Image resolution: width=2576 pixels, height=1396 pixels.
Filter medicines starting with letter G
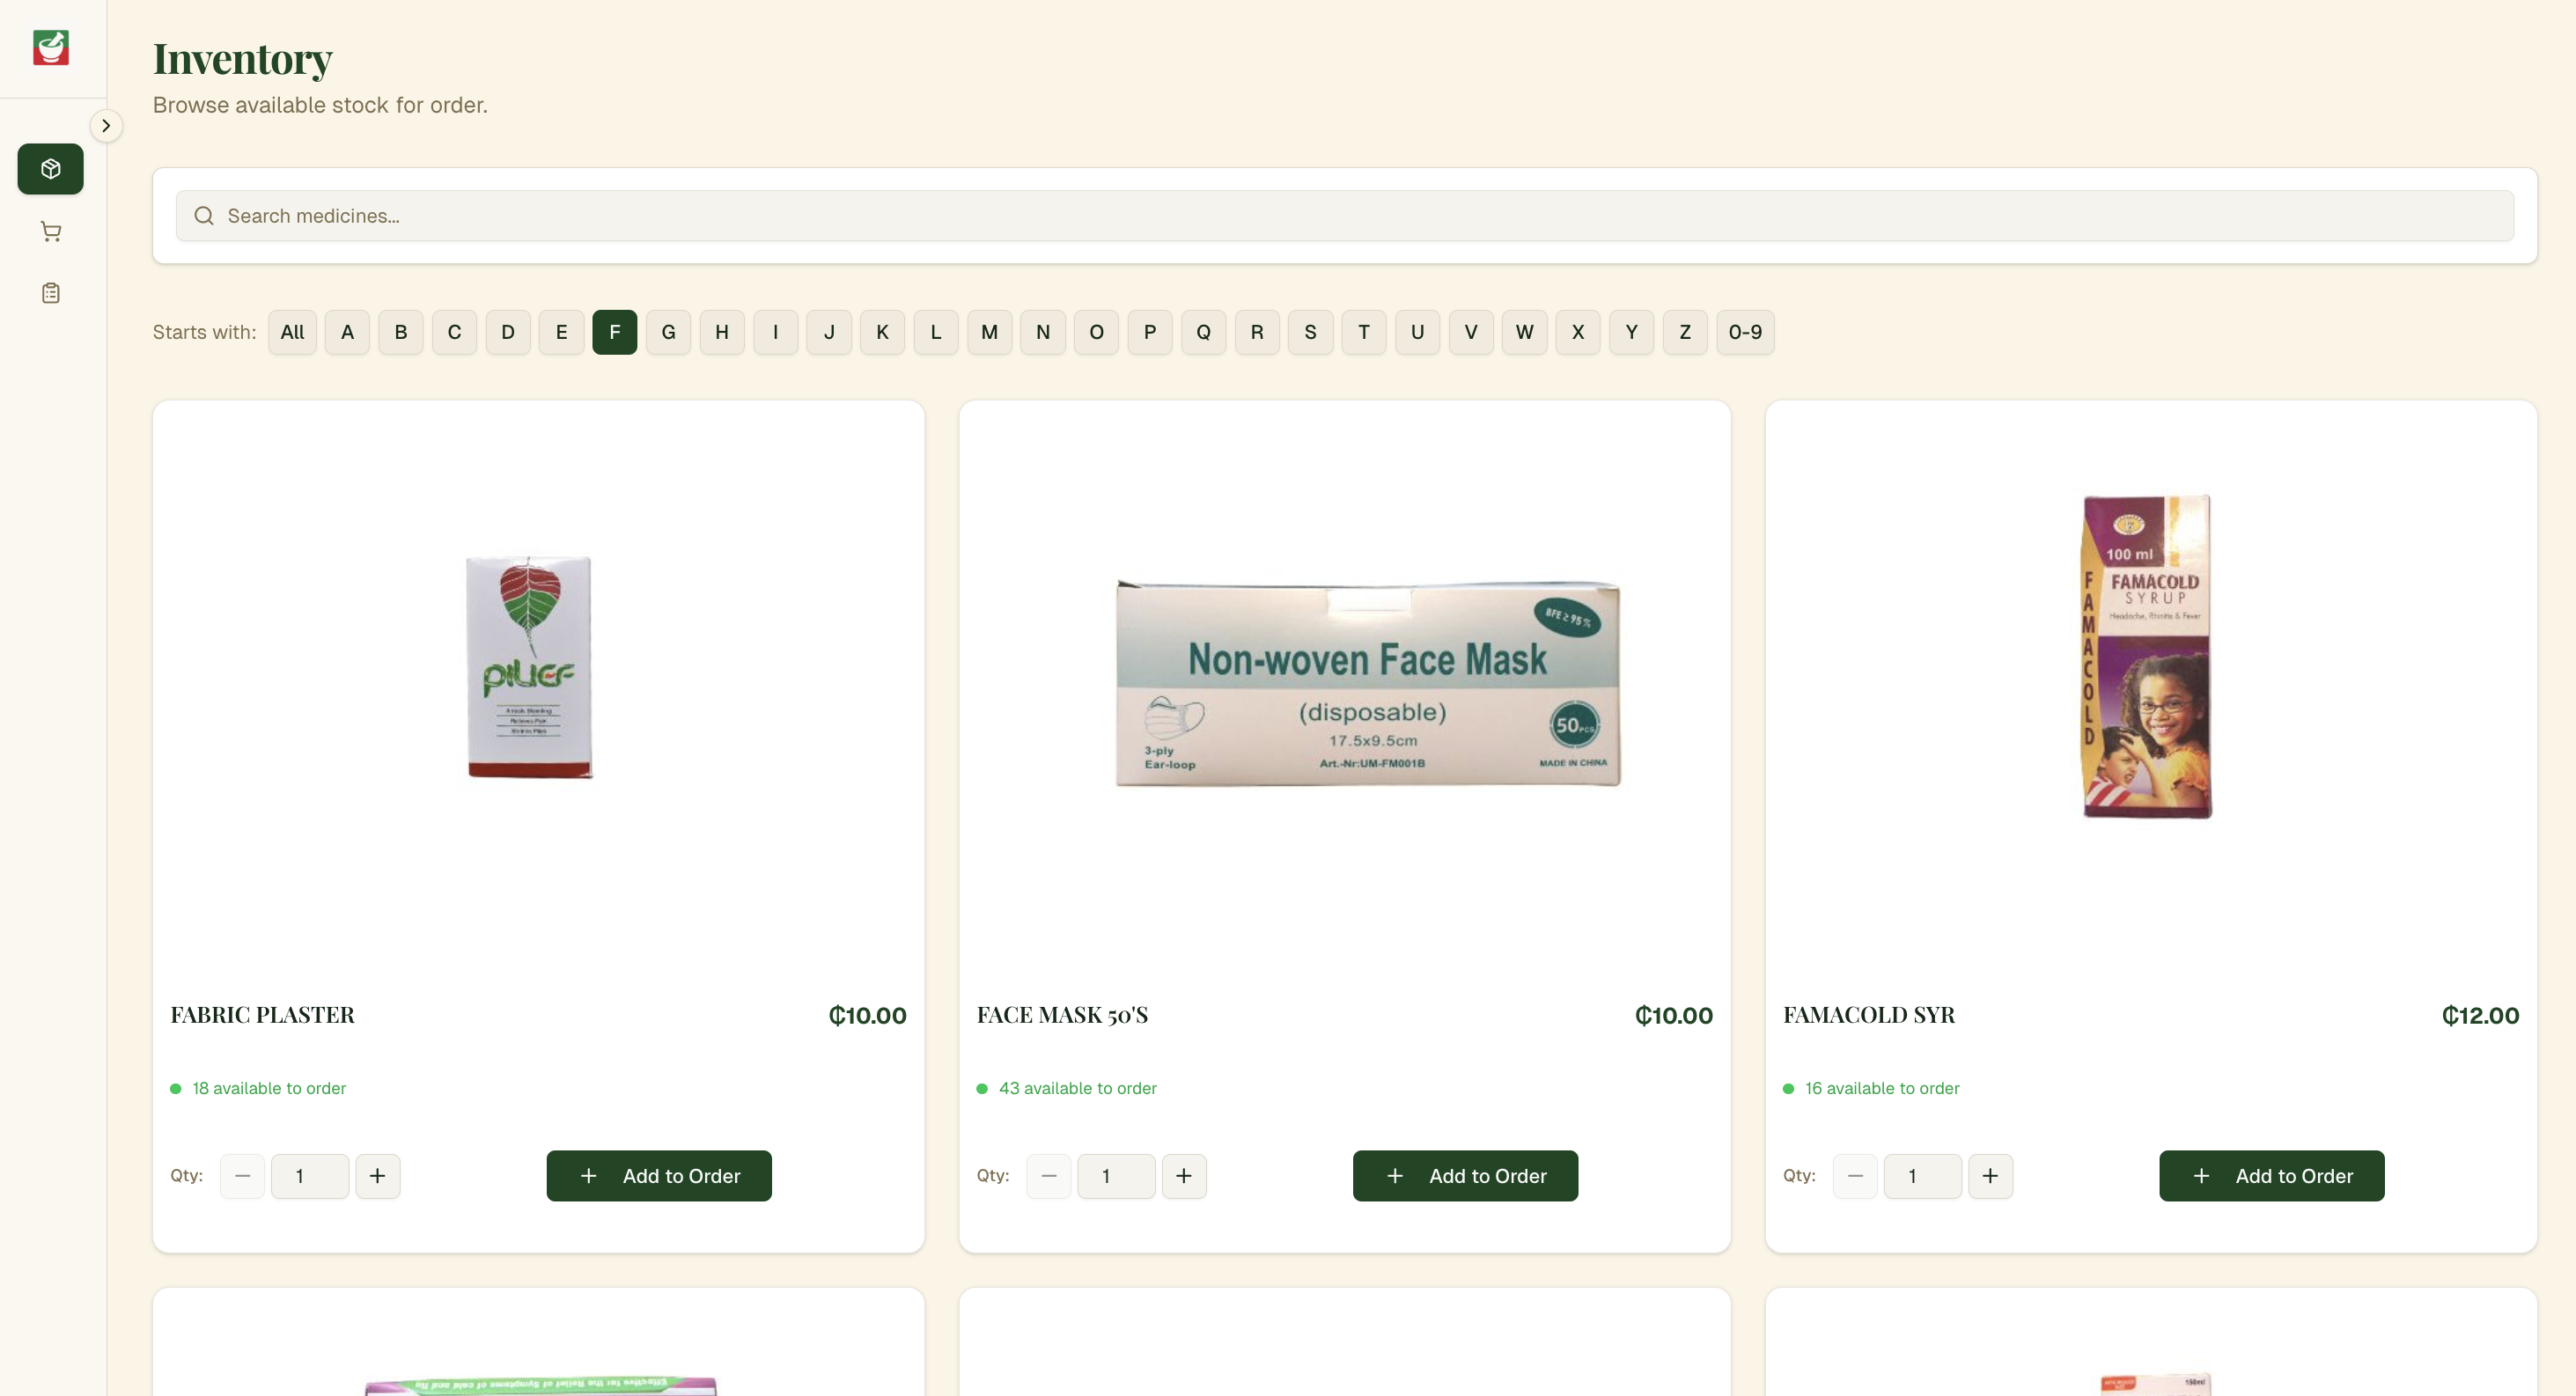coord(668,332)
